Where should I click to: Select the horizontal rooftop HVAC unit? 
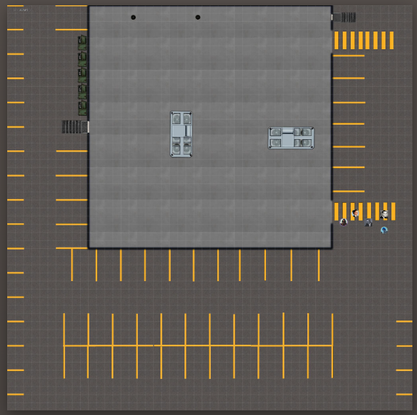click(291, 138)
